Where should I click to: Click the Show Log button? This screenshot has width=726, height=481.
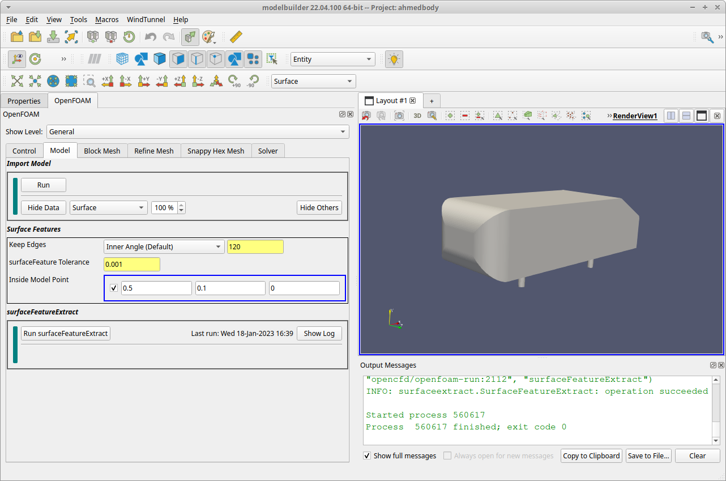click(319, 333)
